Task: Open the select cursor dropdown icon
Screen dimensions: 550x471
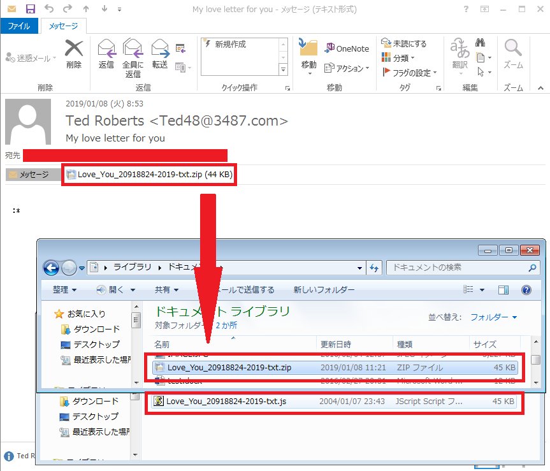Action: [483, 72]
